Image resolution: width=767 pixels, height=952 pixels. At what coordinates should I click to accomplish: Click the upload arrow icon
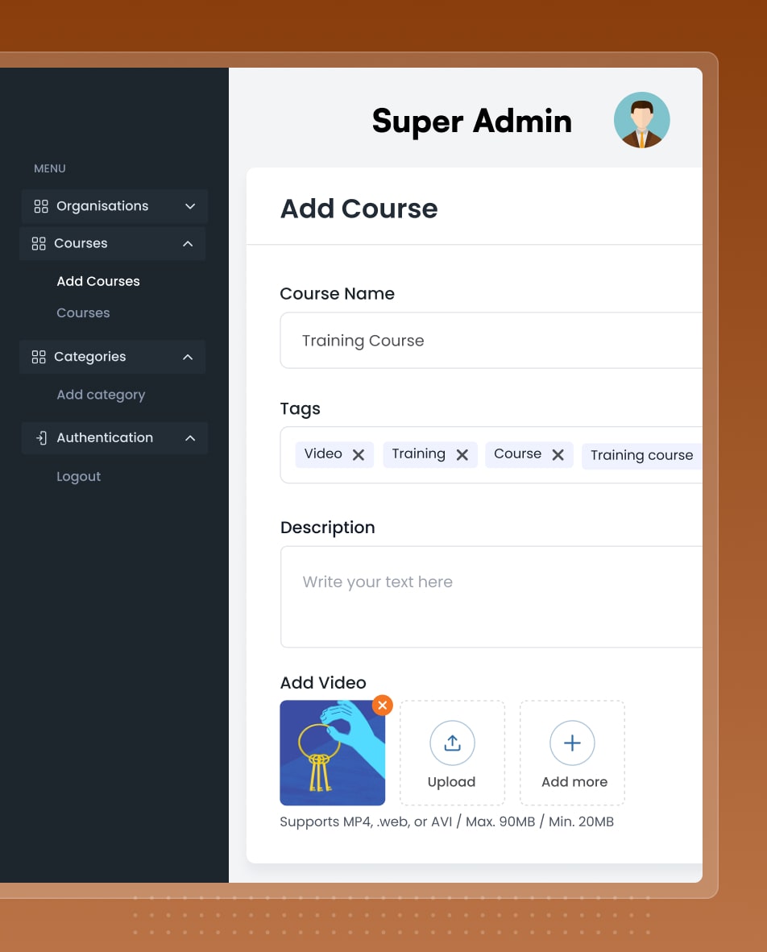(x=452, y=743)
